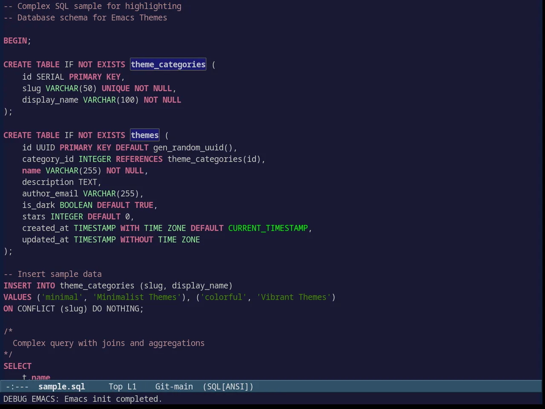
Task: Click WITHOUT keyword on updated_at line
Action: click(137, 239)
